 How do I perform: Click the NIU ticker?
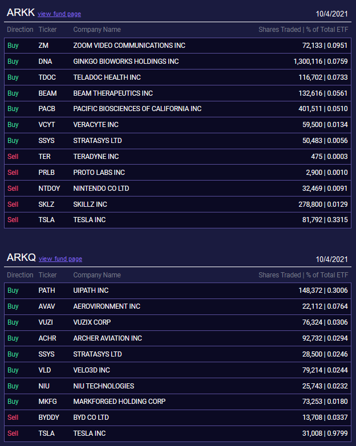click(x=44, y=386)
